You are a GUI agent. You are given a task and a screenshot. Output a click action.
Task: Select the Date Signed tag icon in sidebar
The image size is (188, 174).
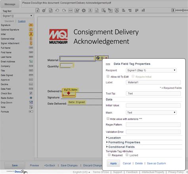tap(31, 75)
